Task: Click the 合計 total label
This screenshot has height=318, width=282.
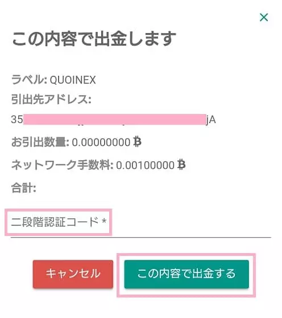Action: click(24, 188)
